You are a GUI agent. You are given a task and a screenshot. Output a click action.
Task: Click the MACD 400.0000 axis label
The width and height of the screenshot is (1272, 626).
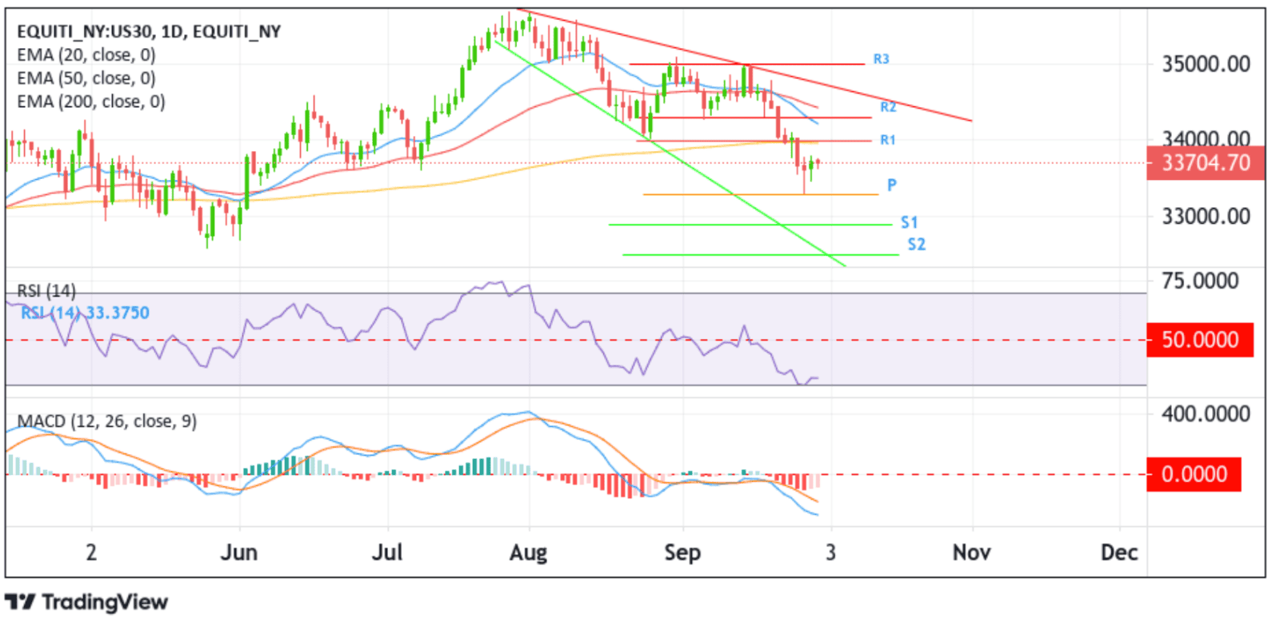click(1206, 414)
